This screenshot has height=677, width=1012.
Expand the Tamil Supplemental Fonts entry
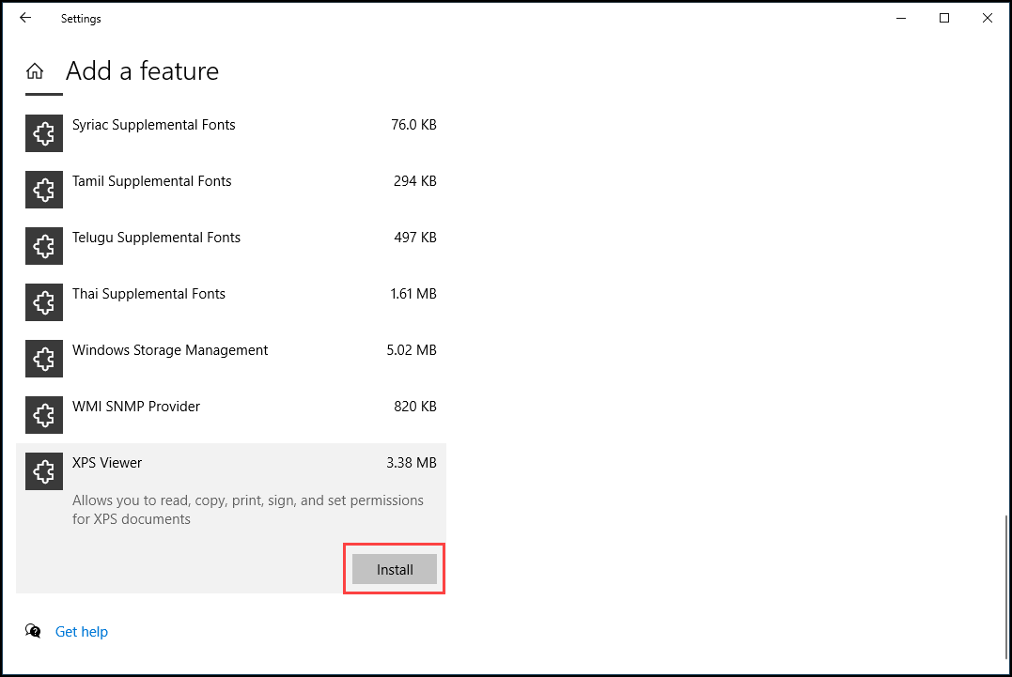pyautogui.click(x=231, y=190)
